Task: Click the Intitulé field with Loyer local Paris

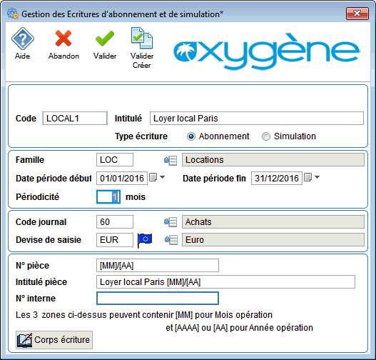Action: [257, 119]
